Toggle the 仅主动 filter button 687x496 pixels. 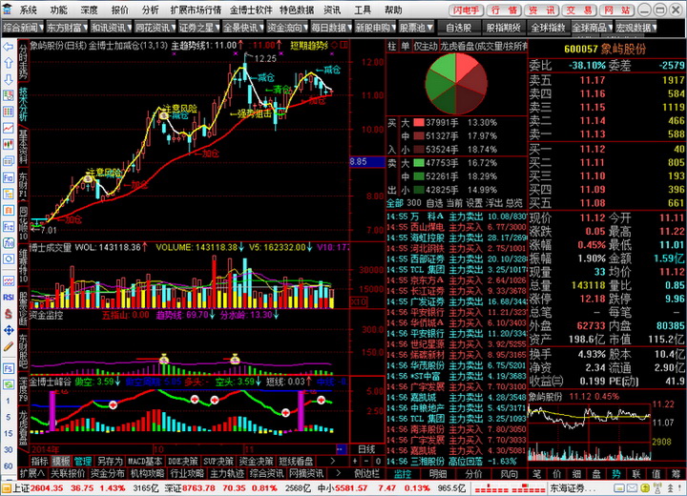coord(426,47)
